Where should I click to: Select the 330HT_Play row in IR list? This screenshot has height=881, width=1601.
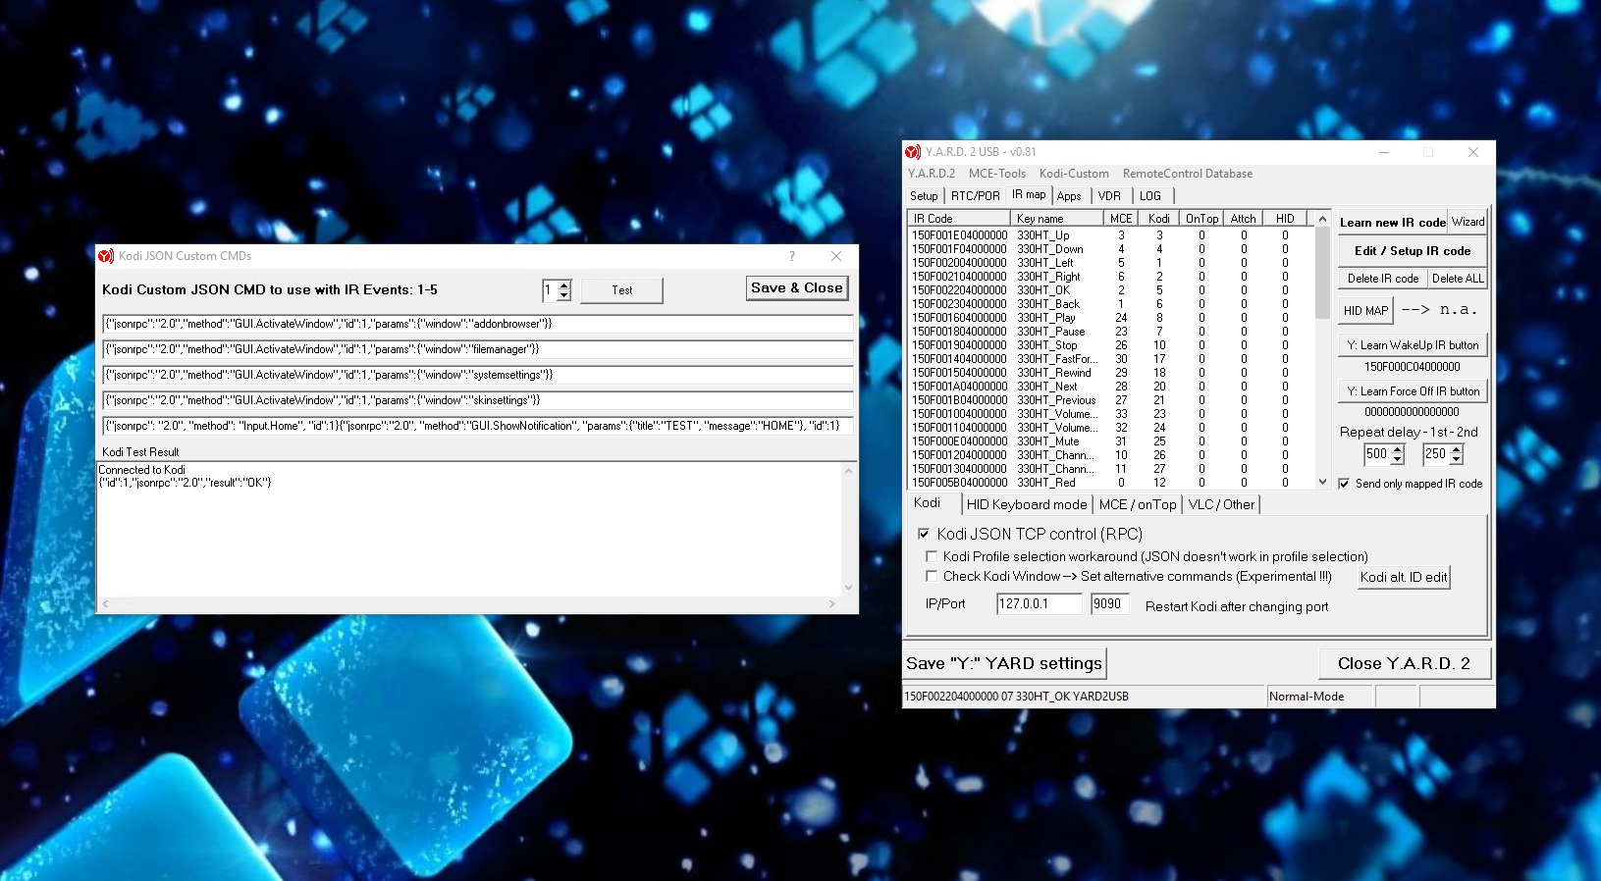pyautogui.click(x=1111, y=318)
